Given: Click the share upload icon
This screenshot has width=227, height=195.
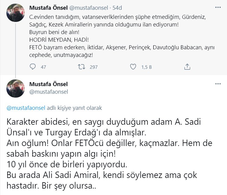Looking at the screenshot, I should [x=188, y=67].
